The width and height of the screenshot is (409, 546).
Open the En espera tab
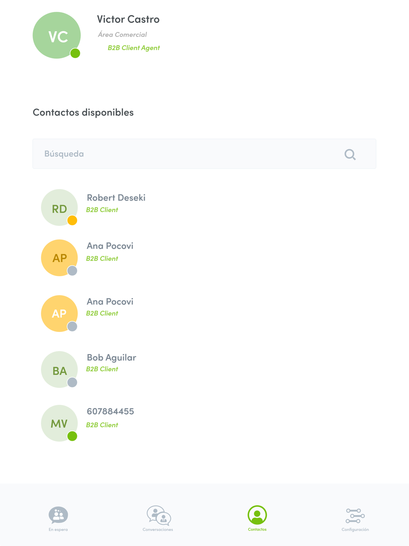coord(58,517)
